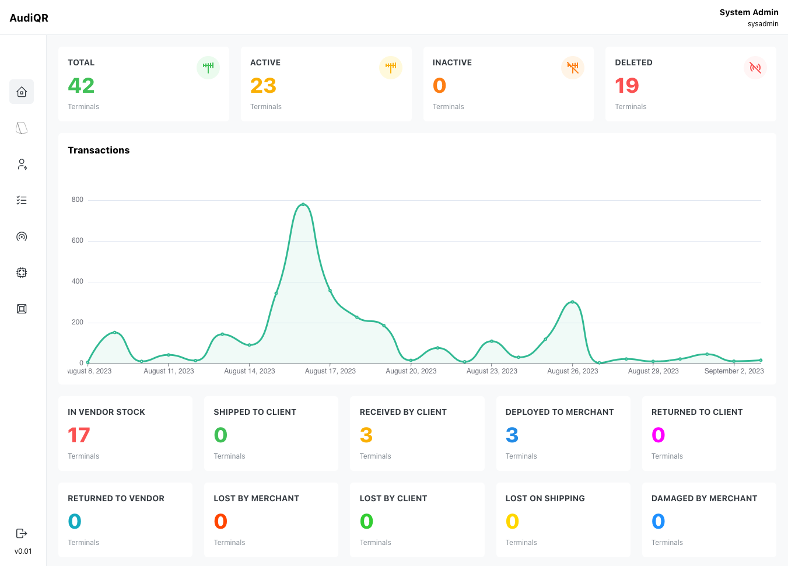Select the chart peak point above August 26, 2023
Screen dimensions: 788x566
[x=573, y=302]
